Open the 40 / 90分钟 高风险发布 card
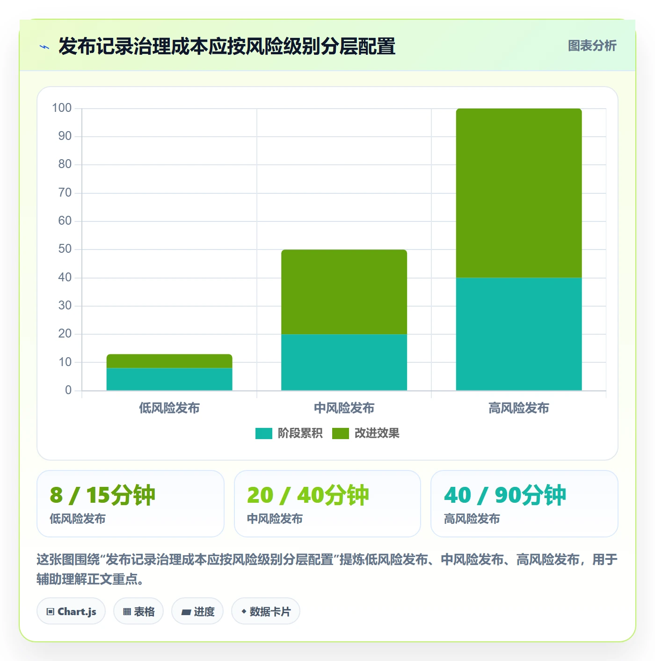 tap(524, 504)
